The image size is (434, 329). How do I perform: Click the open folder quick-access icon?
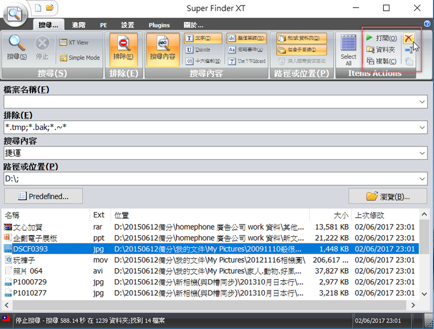[x=50, y=8]
